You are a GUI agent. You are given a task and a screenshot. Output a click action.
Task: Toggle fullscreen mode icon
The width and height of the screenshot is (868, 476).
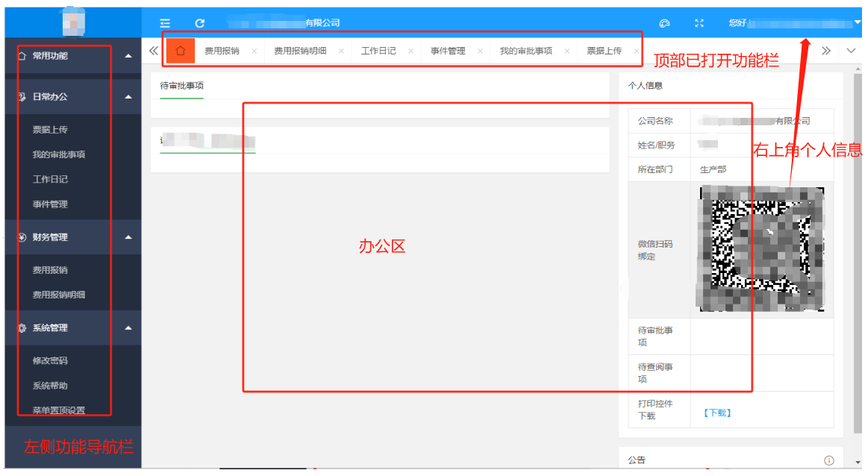[x=699, y=23]
